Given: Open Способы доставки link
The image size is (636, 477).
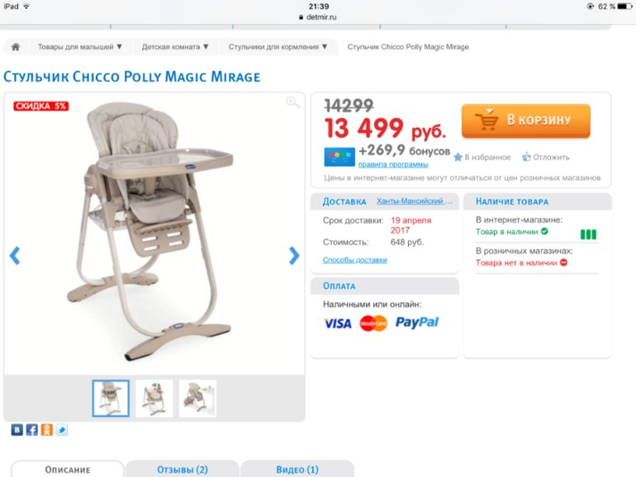Looking at the screenshot, I should tap(355, 260).
